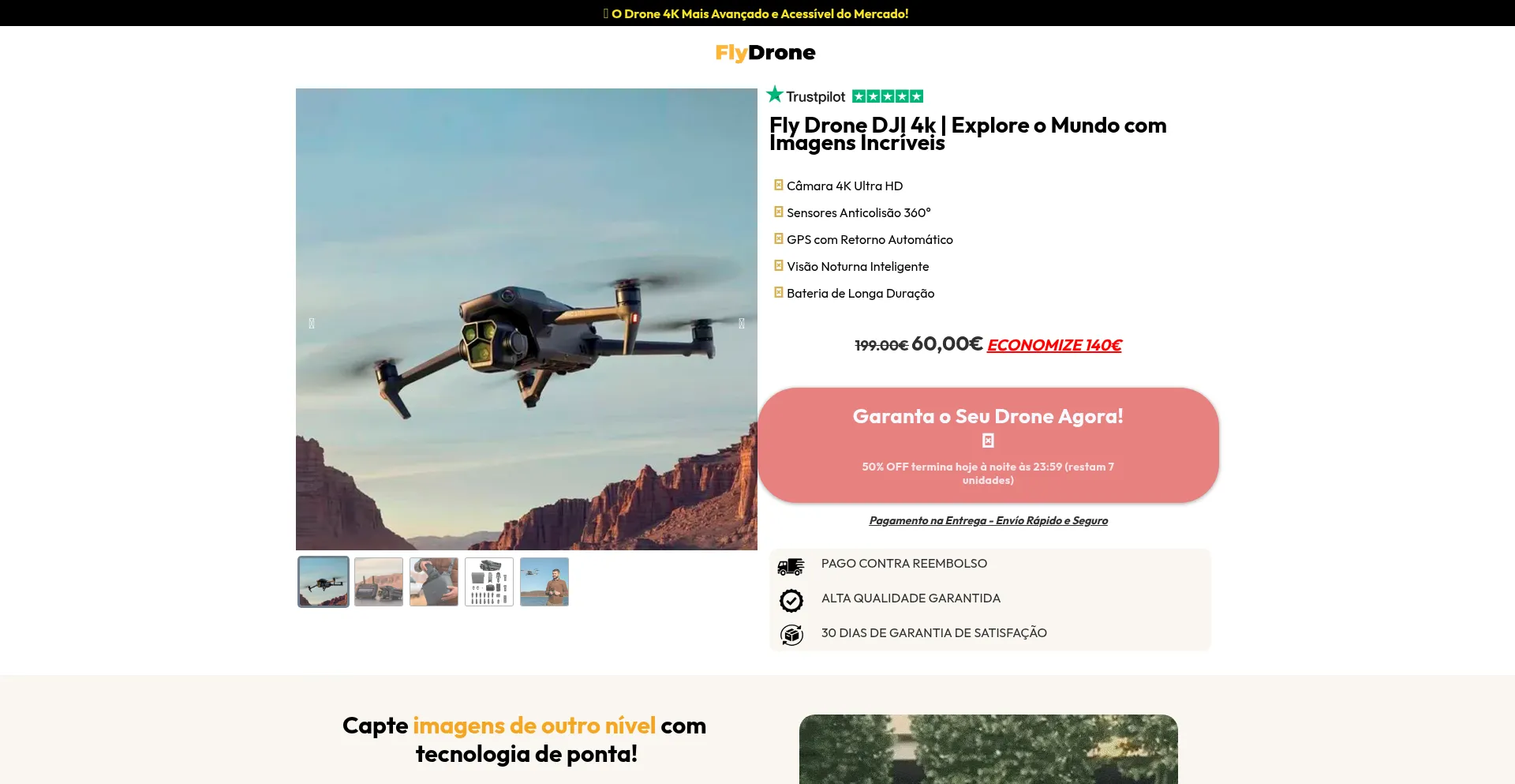Click the delivery truck icon
Image resolution: width=1515 pixels, height=784 pixels.
(791, 566)
